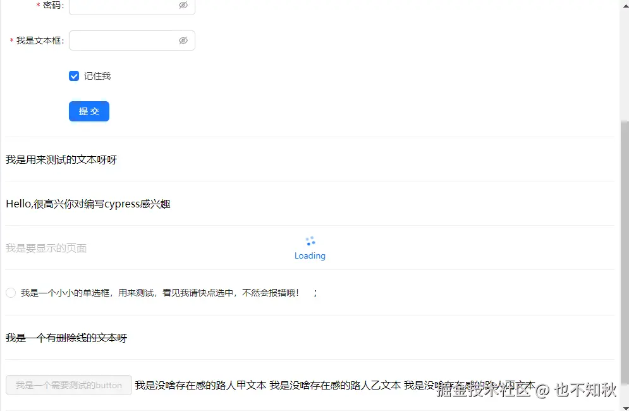Select the 单选框 radio button
629x411 pixels.
tap(10, 292)
